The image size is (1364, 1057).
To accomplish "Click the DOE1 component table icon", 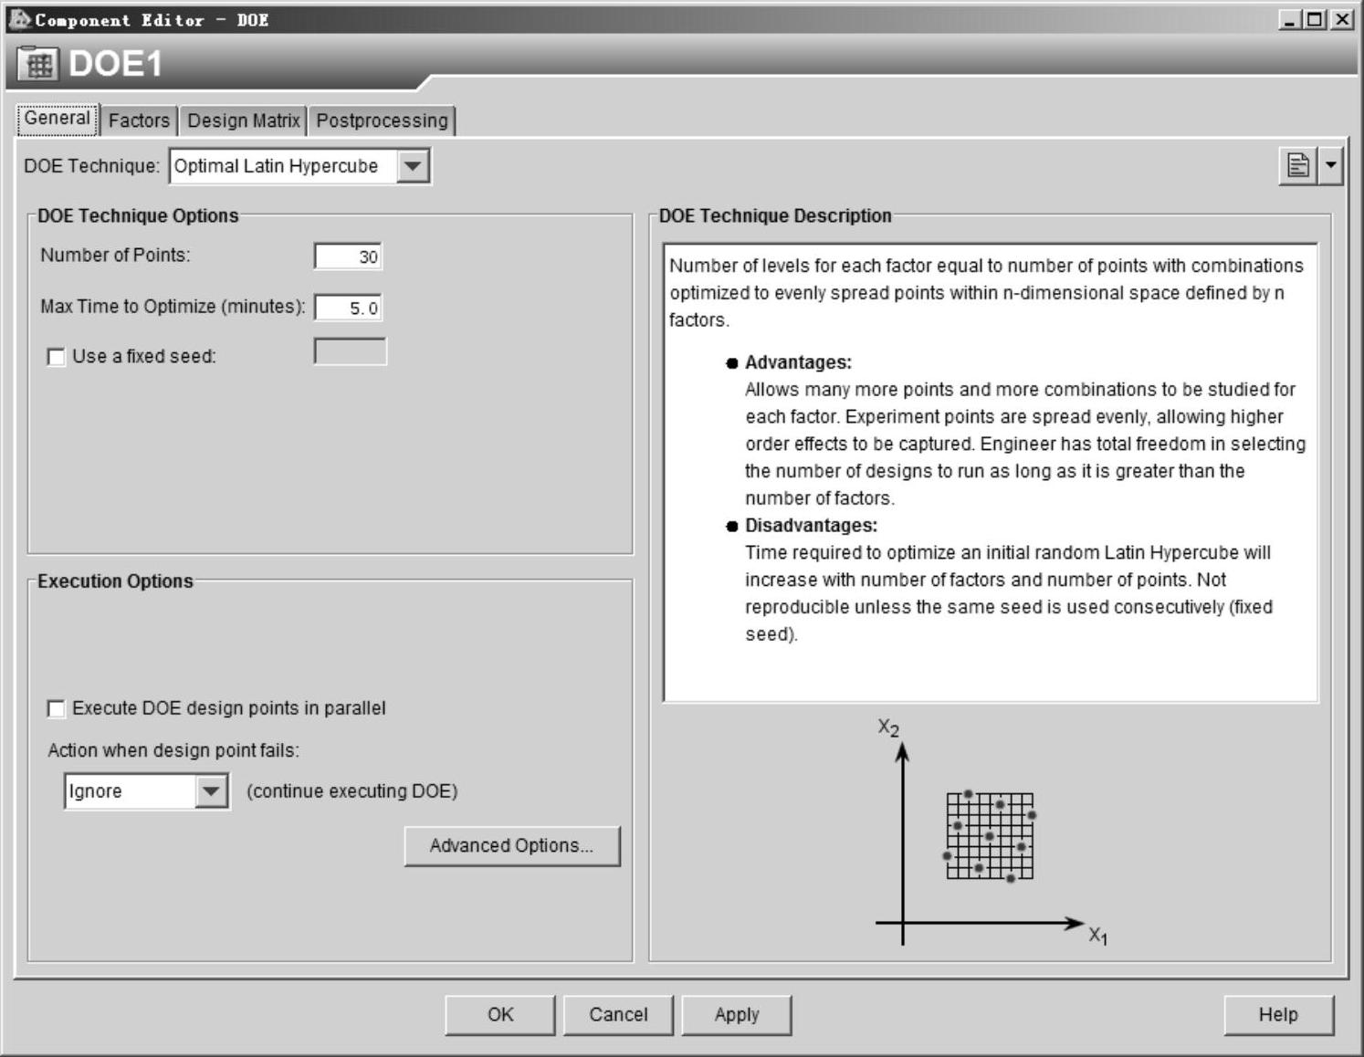I will [37, 64].
